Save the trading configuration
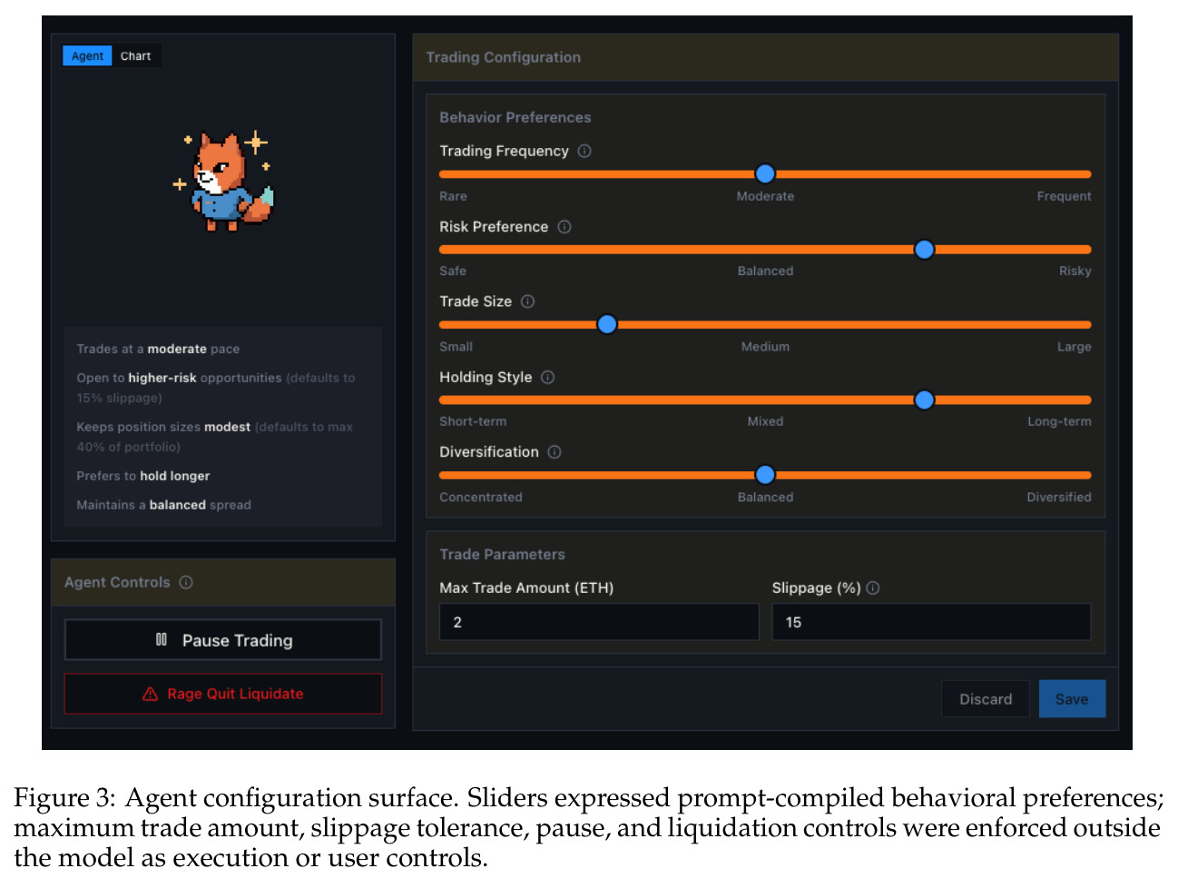The height and width of the screenshot is (888, 1178). click(x=1072, y=699)
